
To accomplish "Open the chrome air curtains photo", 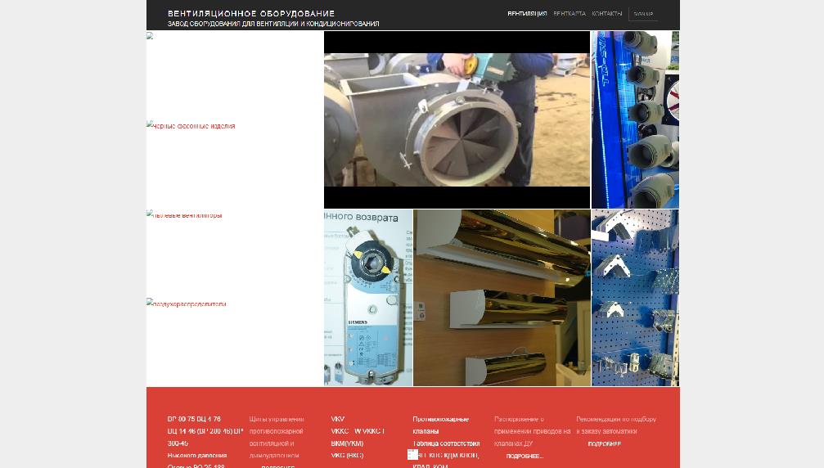I will click(x=502, y=298).
